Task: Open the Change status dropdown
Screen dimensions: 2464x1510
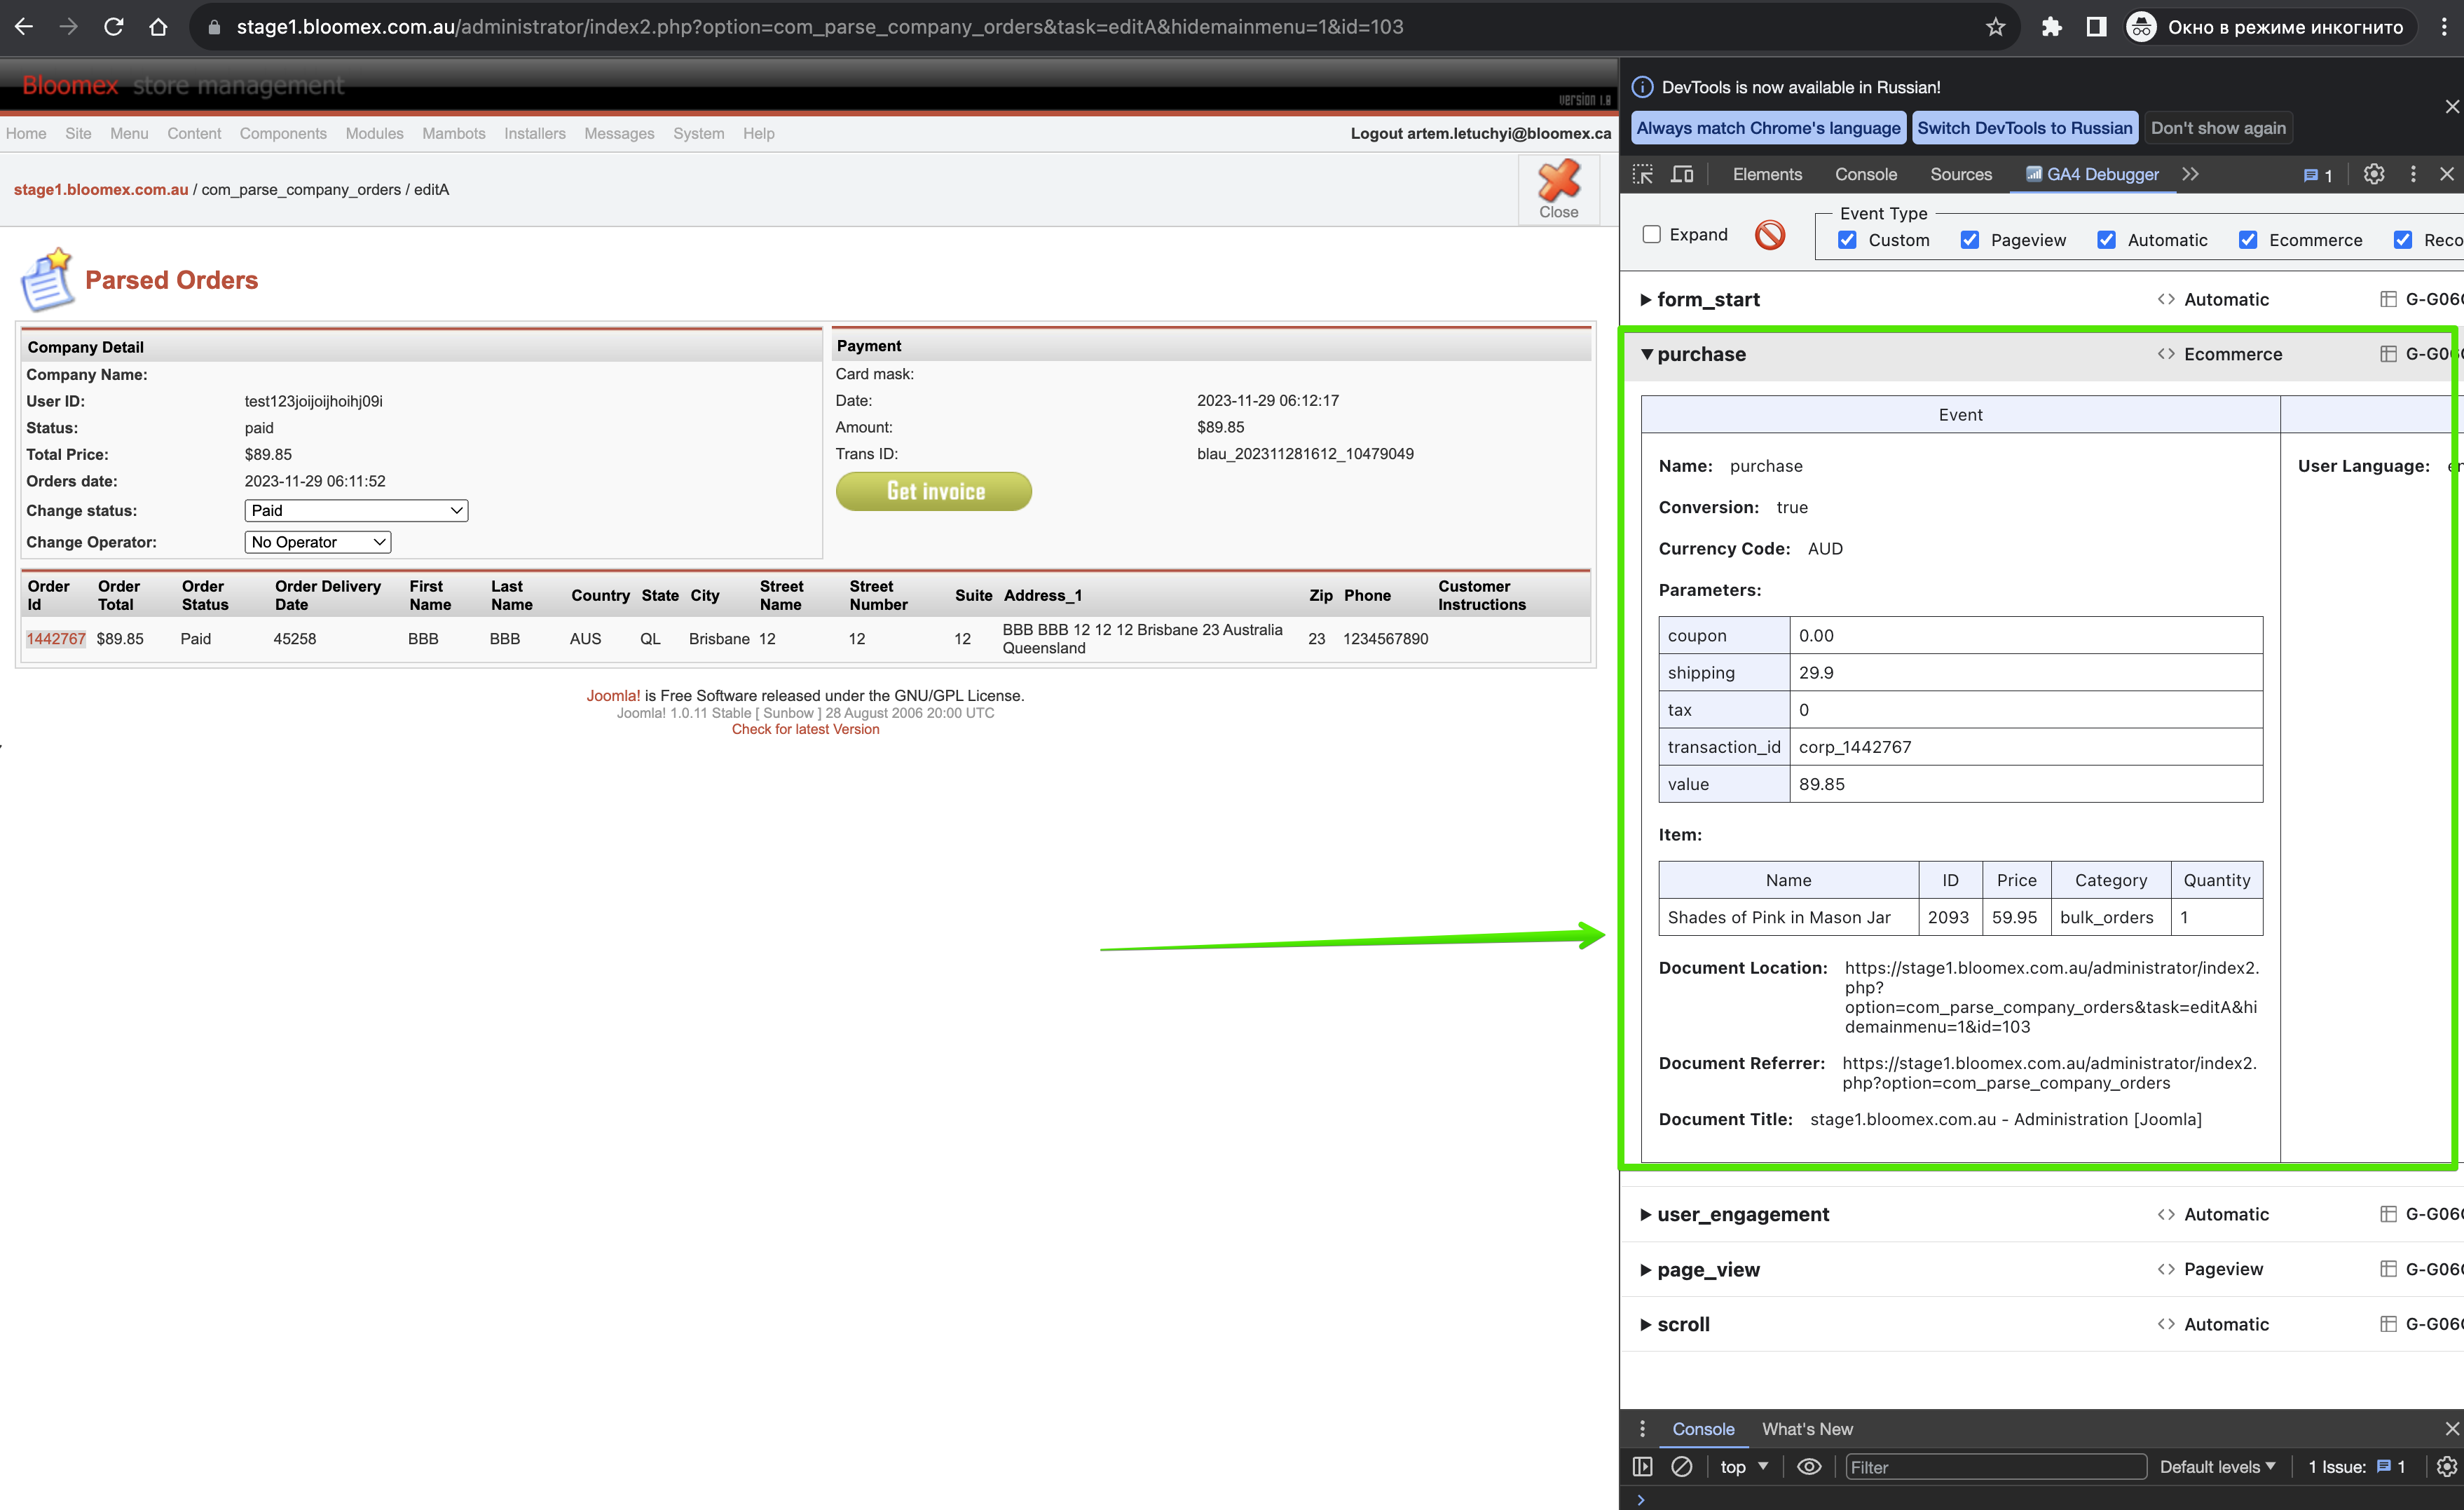Action: click(x=356, y=510)
